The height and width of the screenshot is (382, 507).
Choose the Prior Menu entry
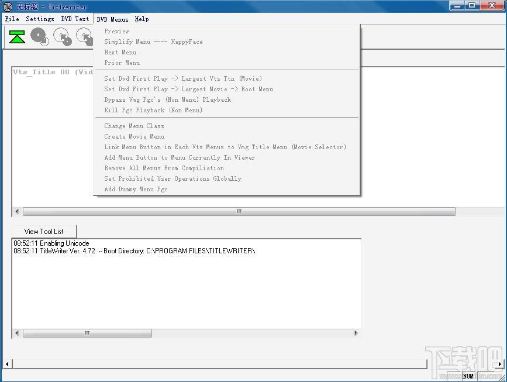(x=227, y=63)
